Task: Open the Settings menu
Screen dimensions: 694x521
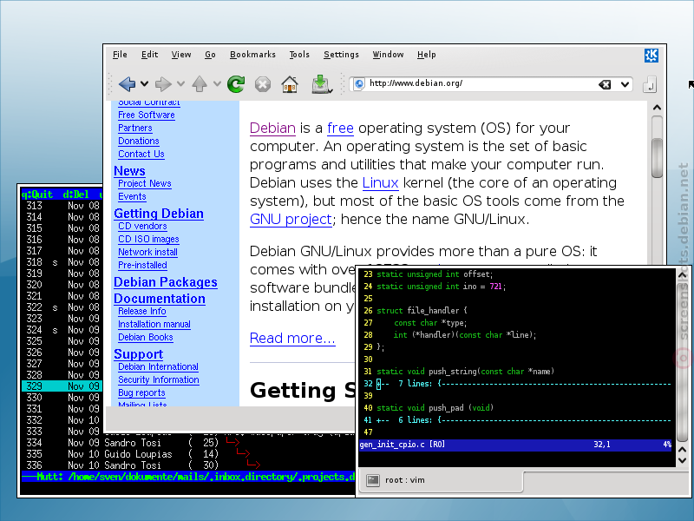Action: (341, 55)
